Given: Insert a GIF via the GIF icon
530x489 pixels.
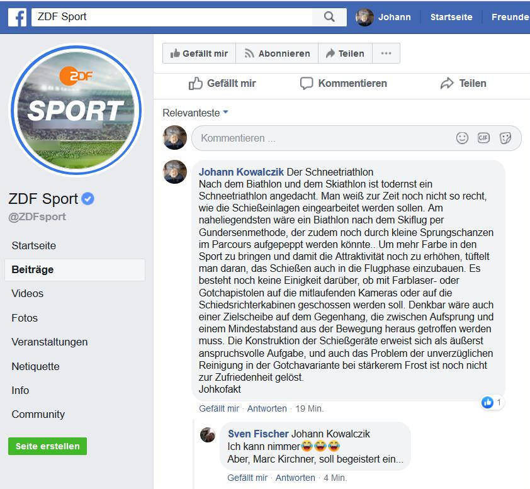Looking at the screenshot, I should [483, 138].
